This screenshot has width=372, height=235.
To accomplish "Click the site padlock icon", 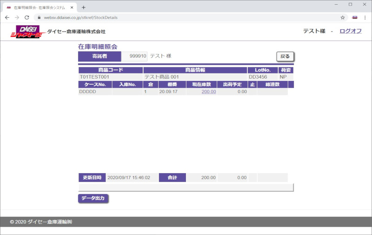I will pos(40,18).
